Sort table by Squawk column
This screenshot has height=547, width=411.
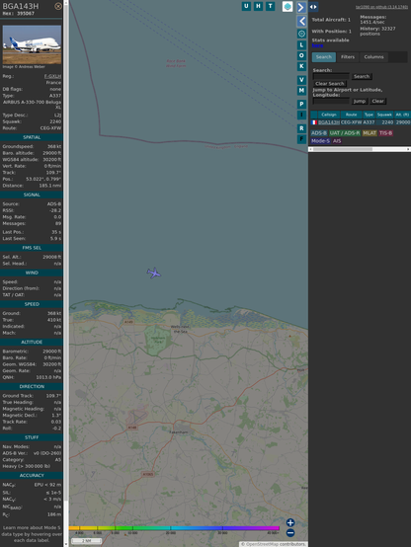(384, 115)
